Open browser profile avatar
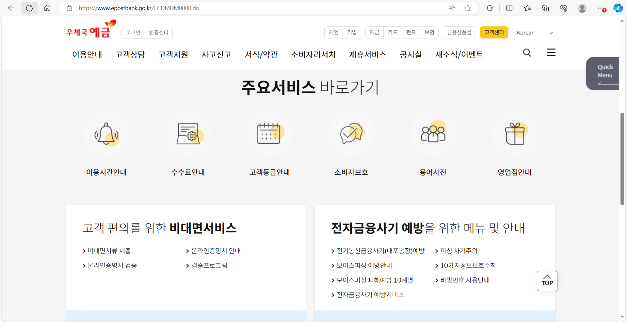The height and width of the screenshot is (322, 627). 582,8
